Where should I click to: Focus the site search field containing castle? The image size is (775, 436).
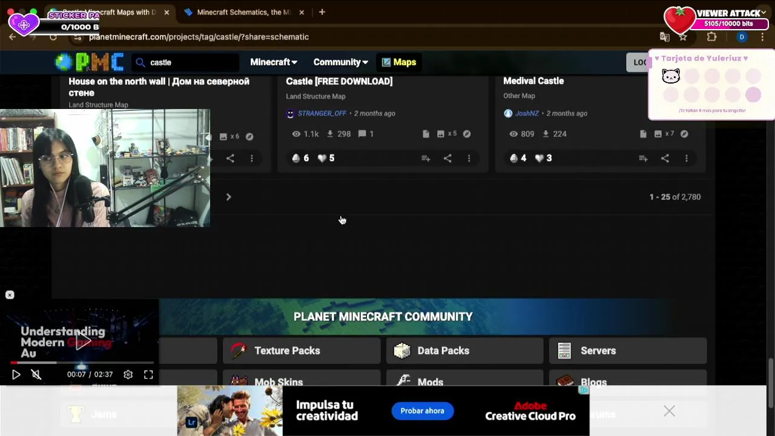click(x=186, y=62)
